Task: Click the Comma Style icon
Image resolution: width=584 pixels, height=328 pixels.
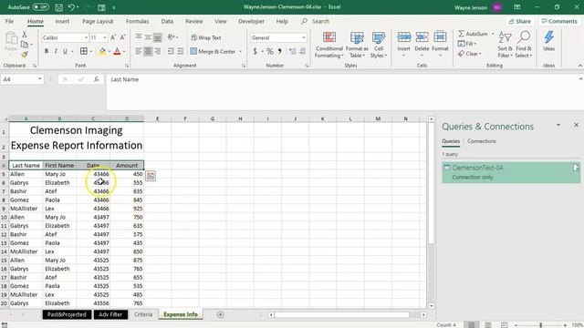Action: 279,51
